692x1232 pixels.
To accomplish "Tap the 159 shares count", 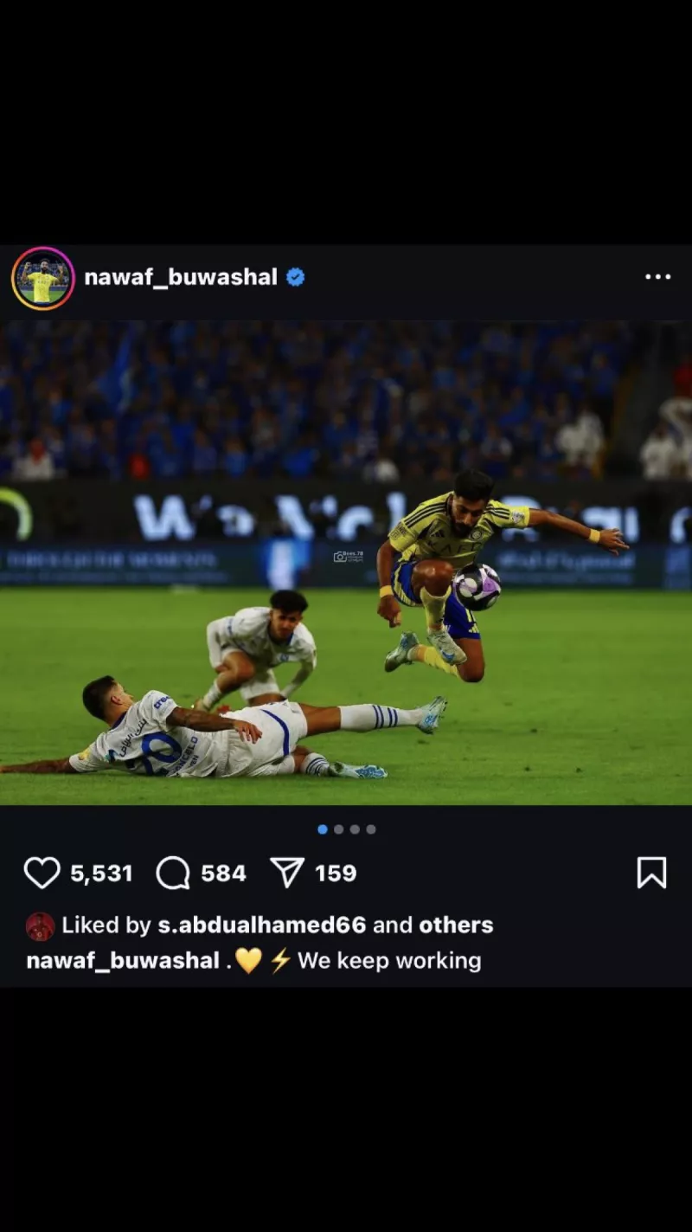I will [336, 874].
